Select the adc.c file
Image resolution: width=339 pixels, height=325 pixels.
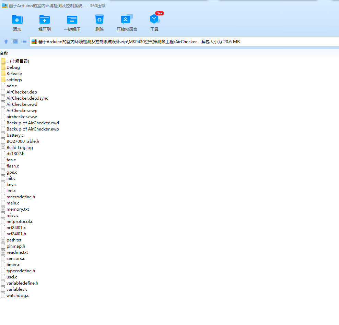9,86
